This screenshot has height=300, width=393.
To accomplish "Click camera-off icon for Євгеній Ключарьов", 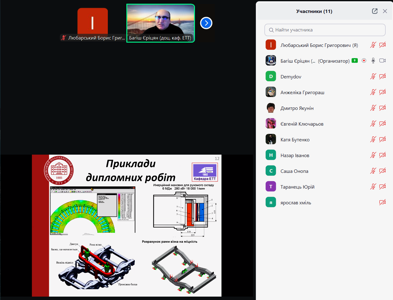I will click(382, 123).
